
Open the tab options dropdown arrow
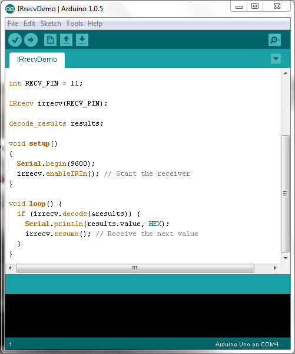(x=276, y=58)
